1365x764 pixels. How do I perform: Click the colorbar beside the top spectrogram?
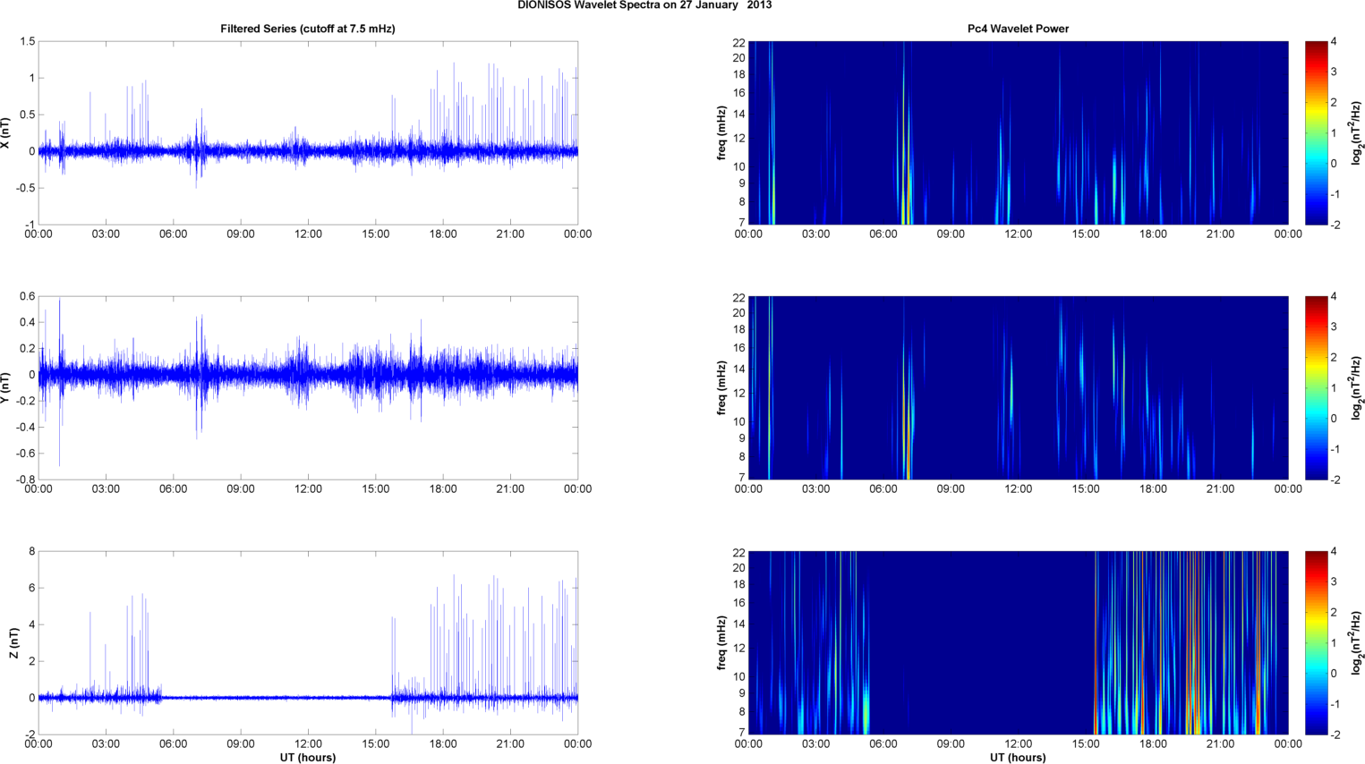point(1316,133)
